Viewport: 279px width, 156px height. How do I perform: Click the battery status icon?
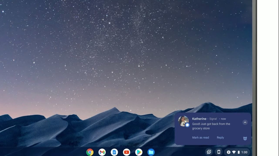(239, 152)
